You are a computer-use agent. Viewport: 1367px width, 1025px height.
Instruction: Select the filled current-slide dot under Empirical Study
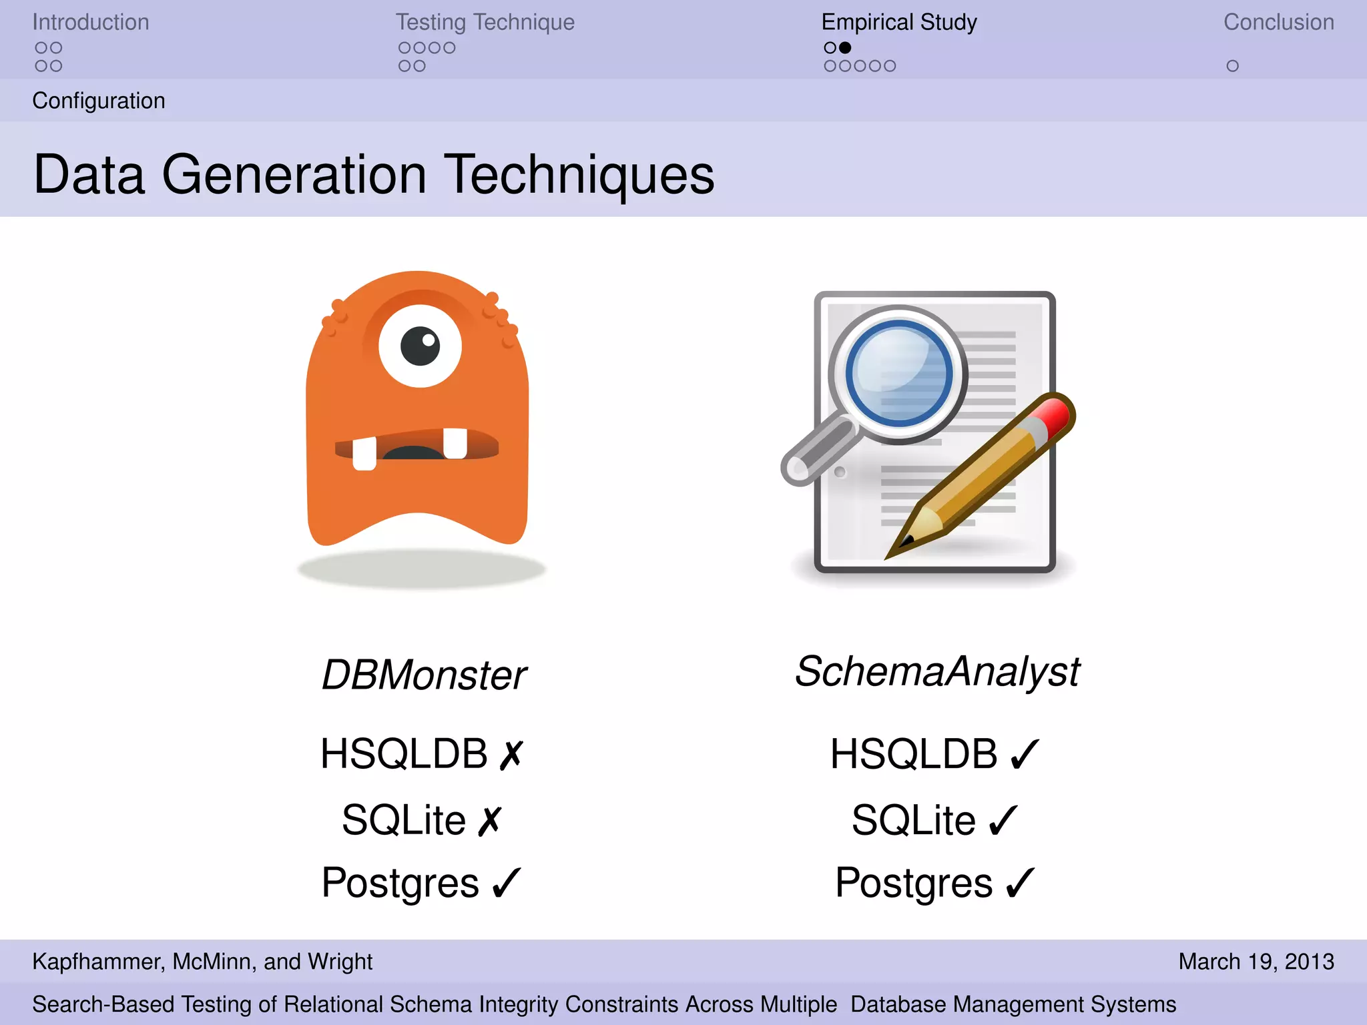click(845, 48)
